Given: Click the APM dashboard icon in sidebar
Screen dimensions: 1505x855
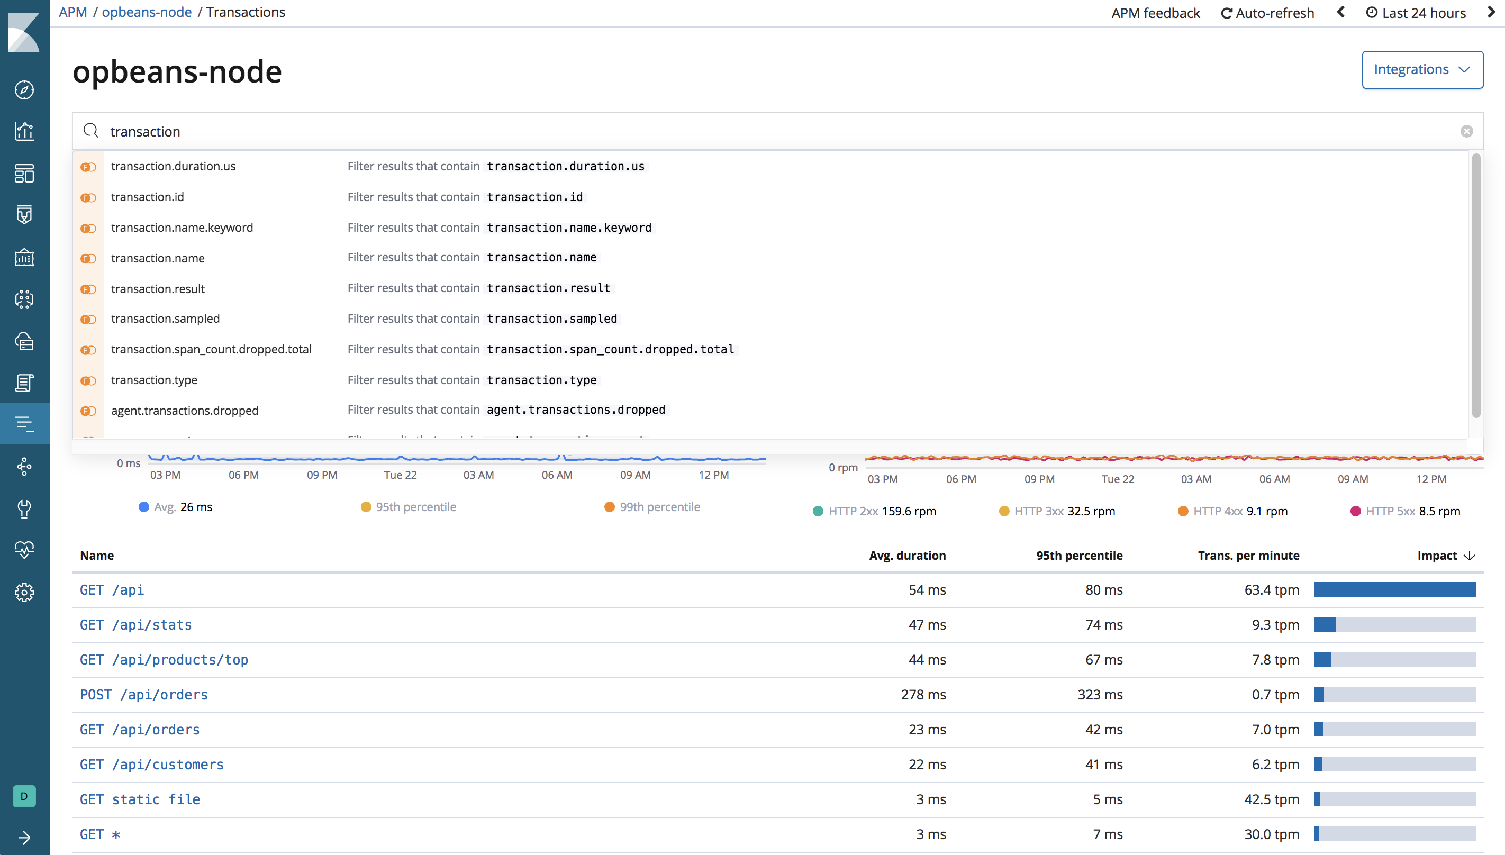Looking at the screenshot, I should click(25, 424).
